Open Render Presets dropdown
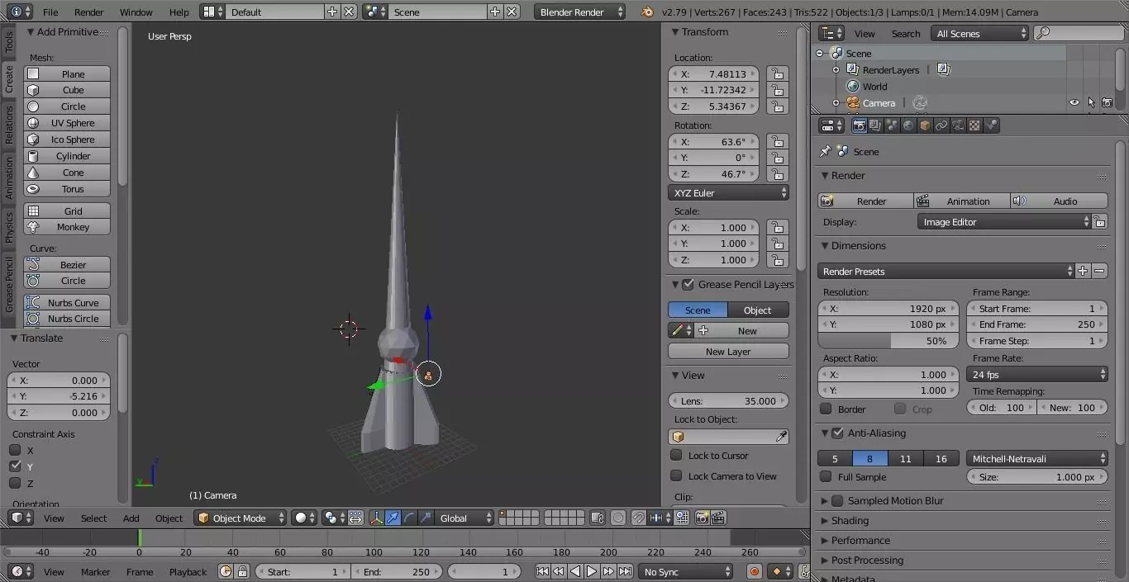This screenshot has width=1129, height=582. click(x=946, y=271)
